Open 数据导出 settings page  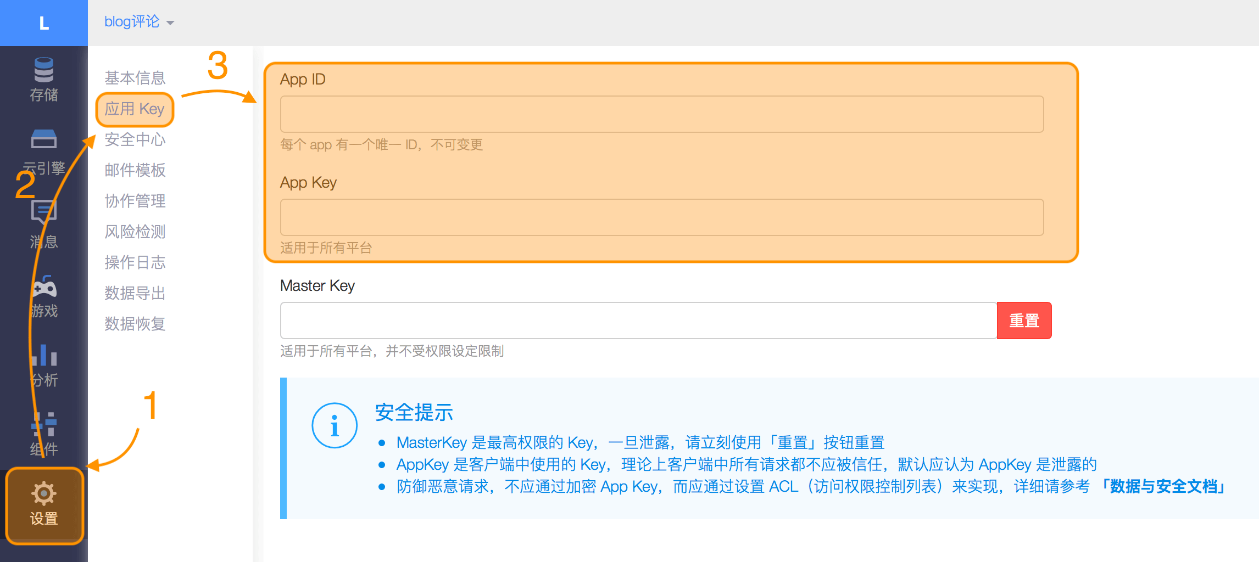coord(135,293)
